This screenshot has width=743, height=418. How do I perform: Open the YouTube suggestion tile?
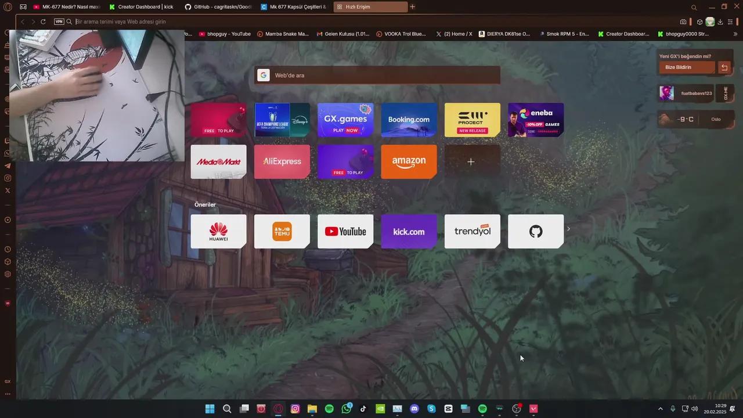pyautogui.click(x=345, y=232)
